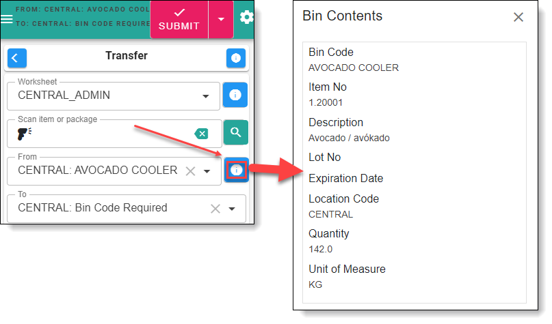Open bin contents info for From bin
552x324 pixels.
(x=237, y=170)
